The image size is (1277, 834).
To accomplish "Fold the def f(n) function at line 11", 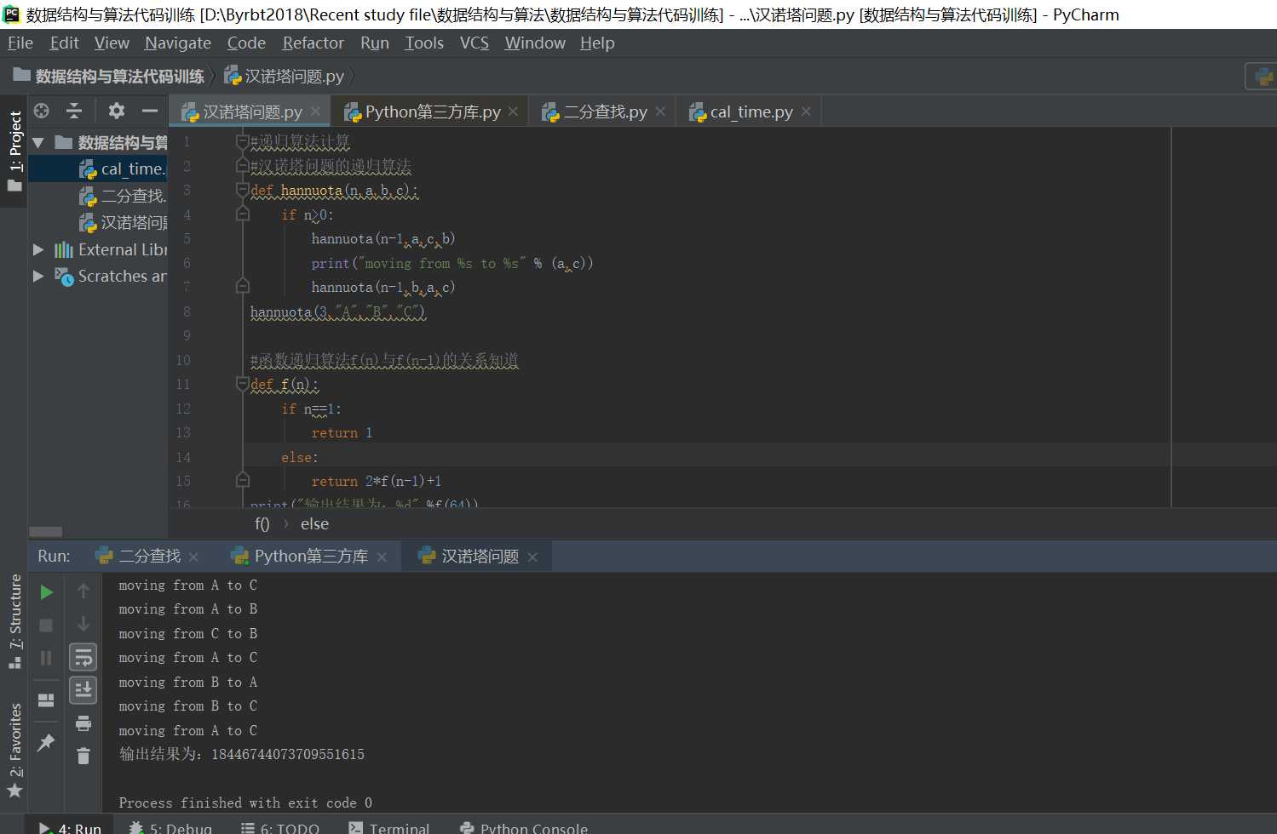I will coord(242,384).
